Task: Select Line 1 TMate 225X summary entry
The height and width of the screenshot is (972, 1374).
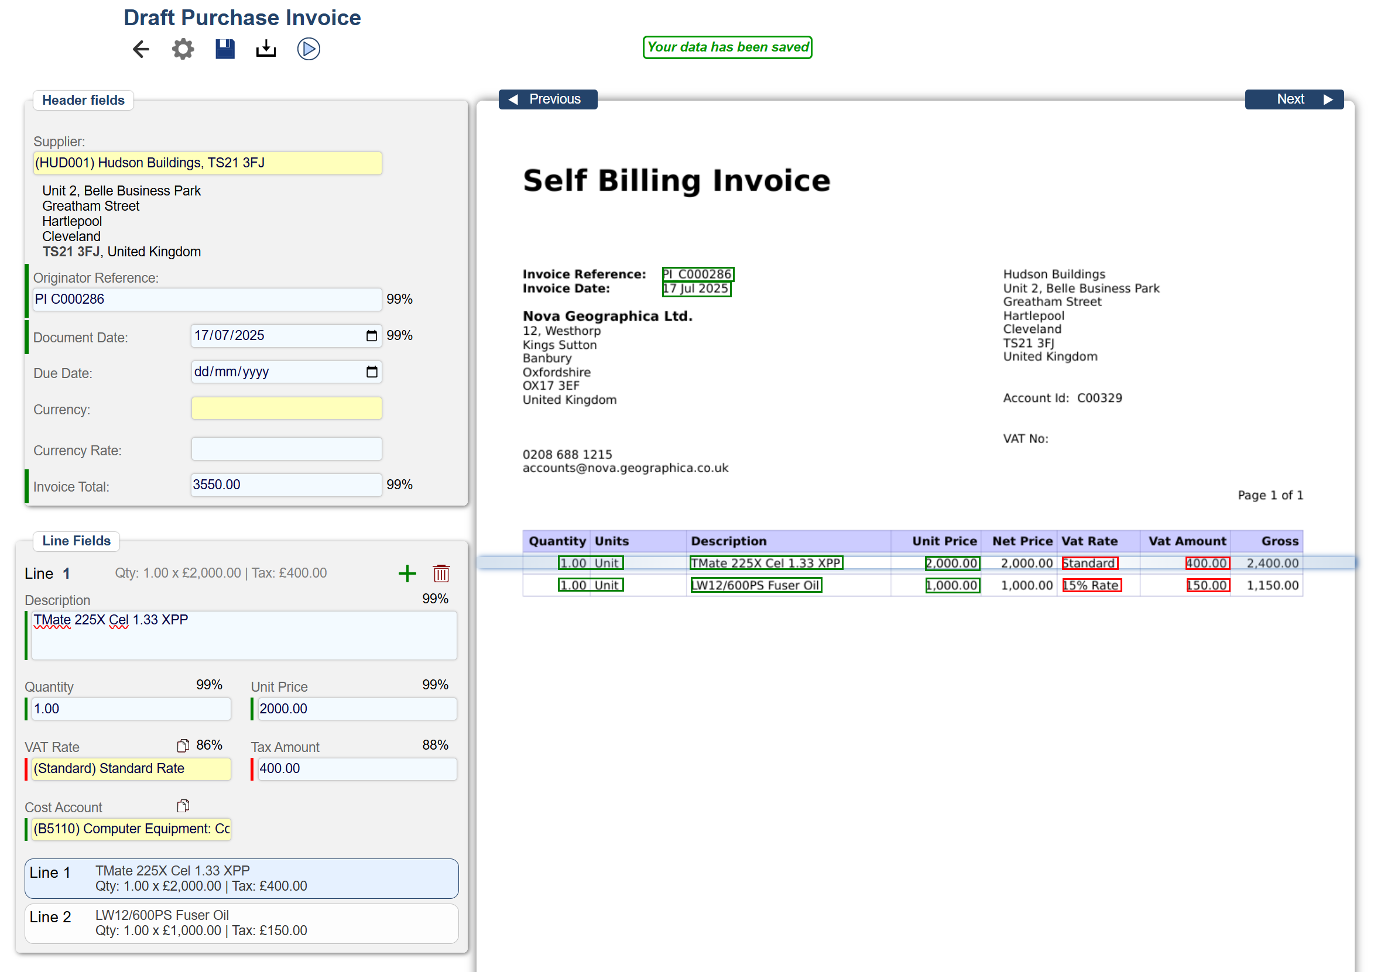Action: pos(241,878)
